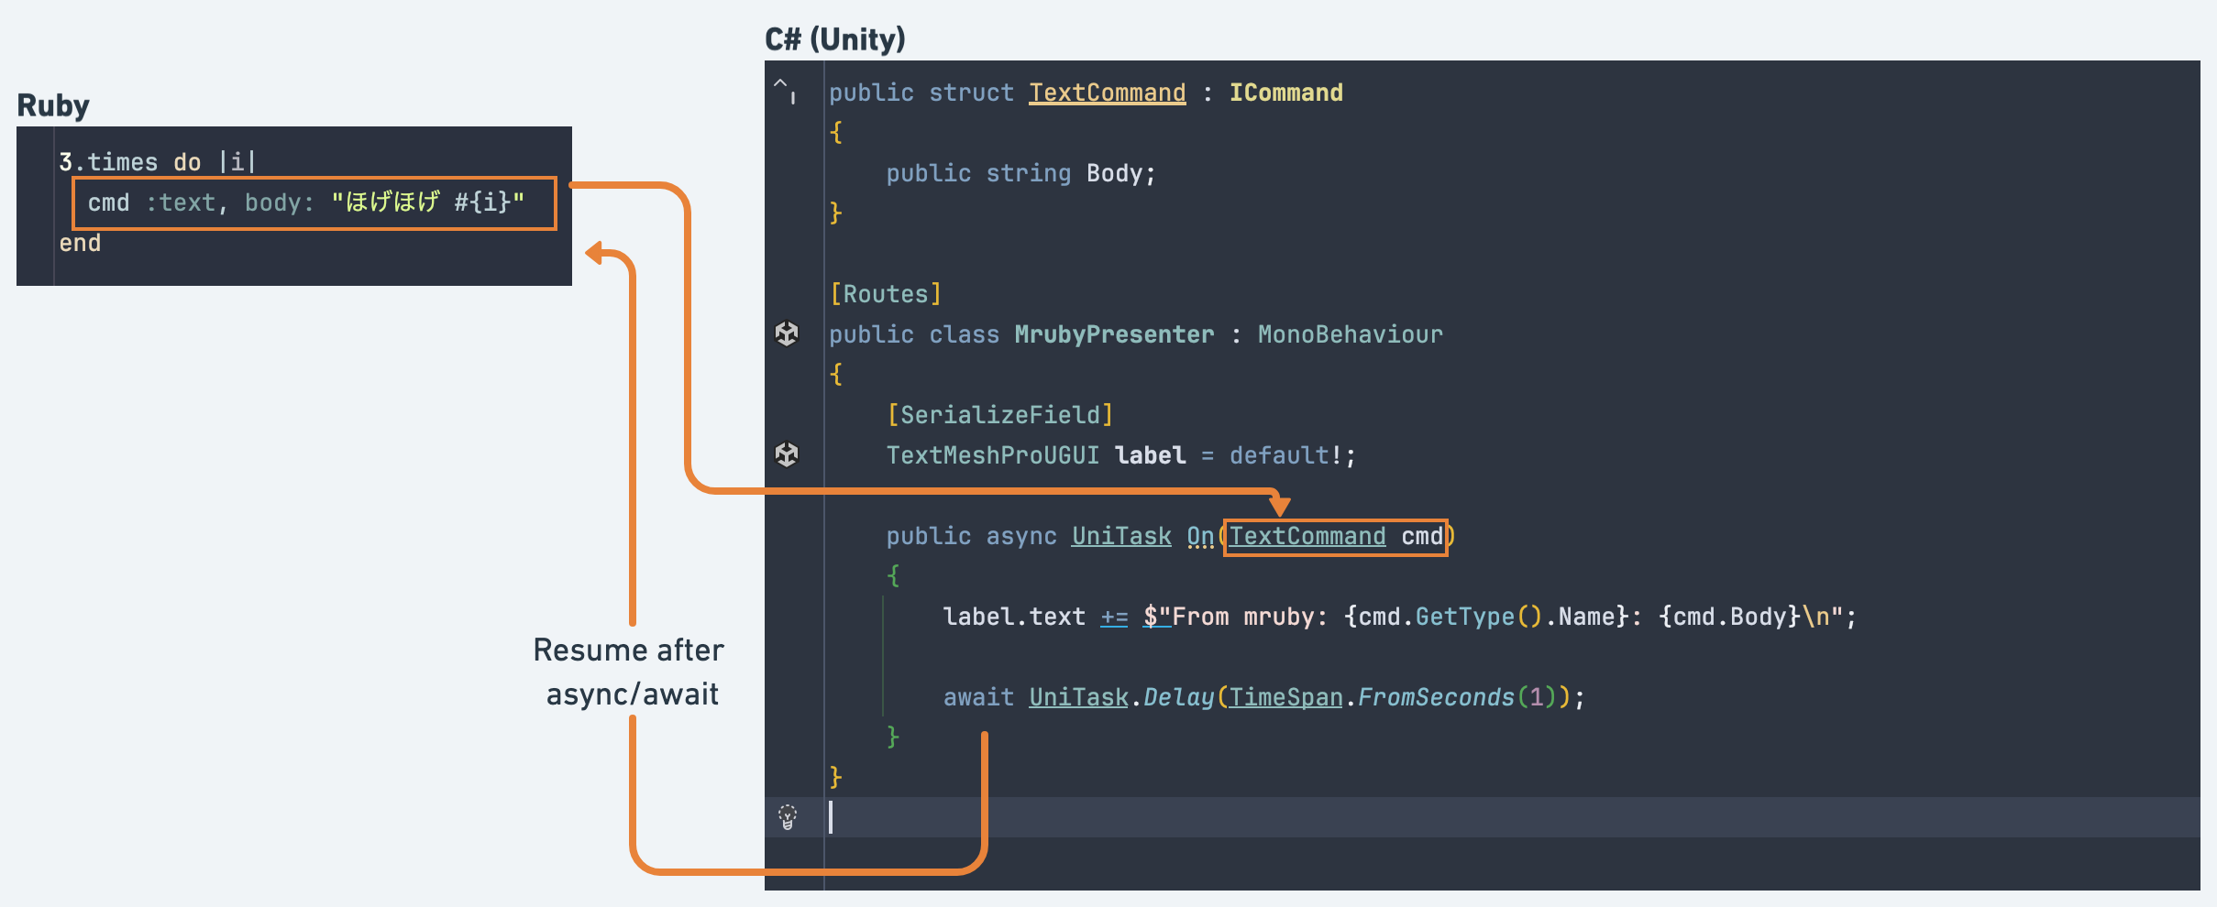2217x907 pixels.
Task: Place cursor on the empty highlighted editor line
Action: point(1483,816)
